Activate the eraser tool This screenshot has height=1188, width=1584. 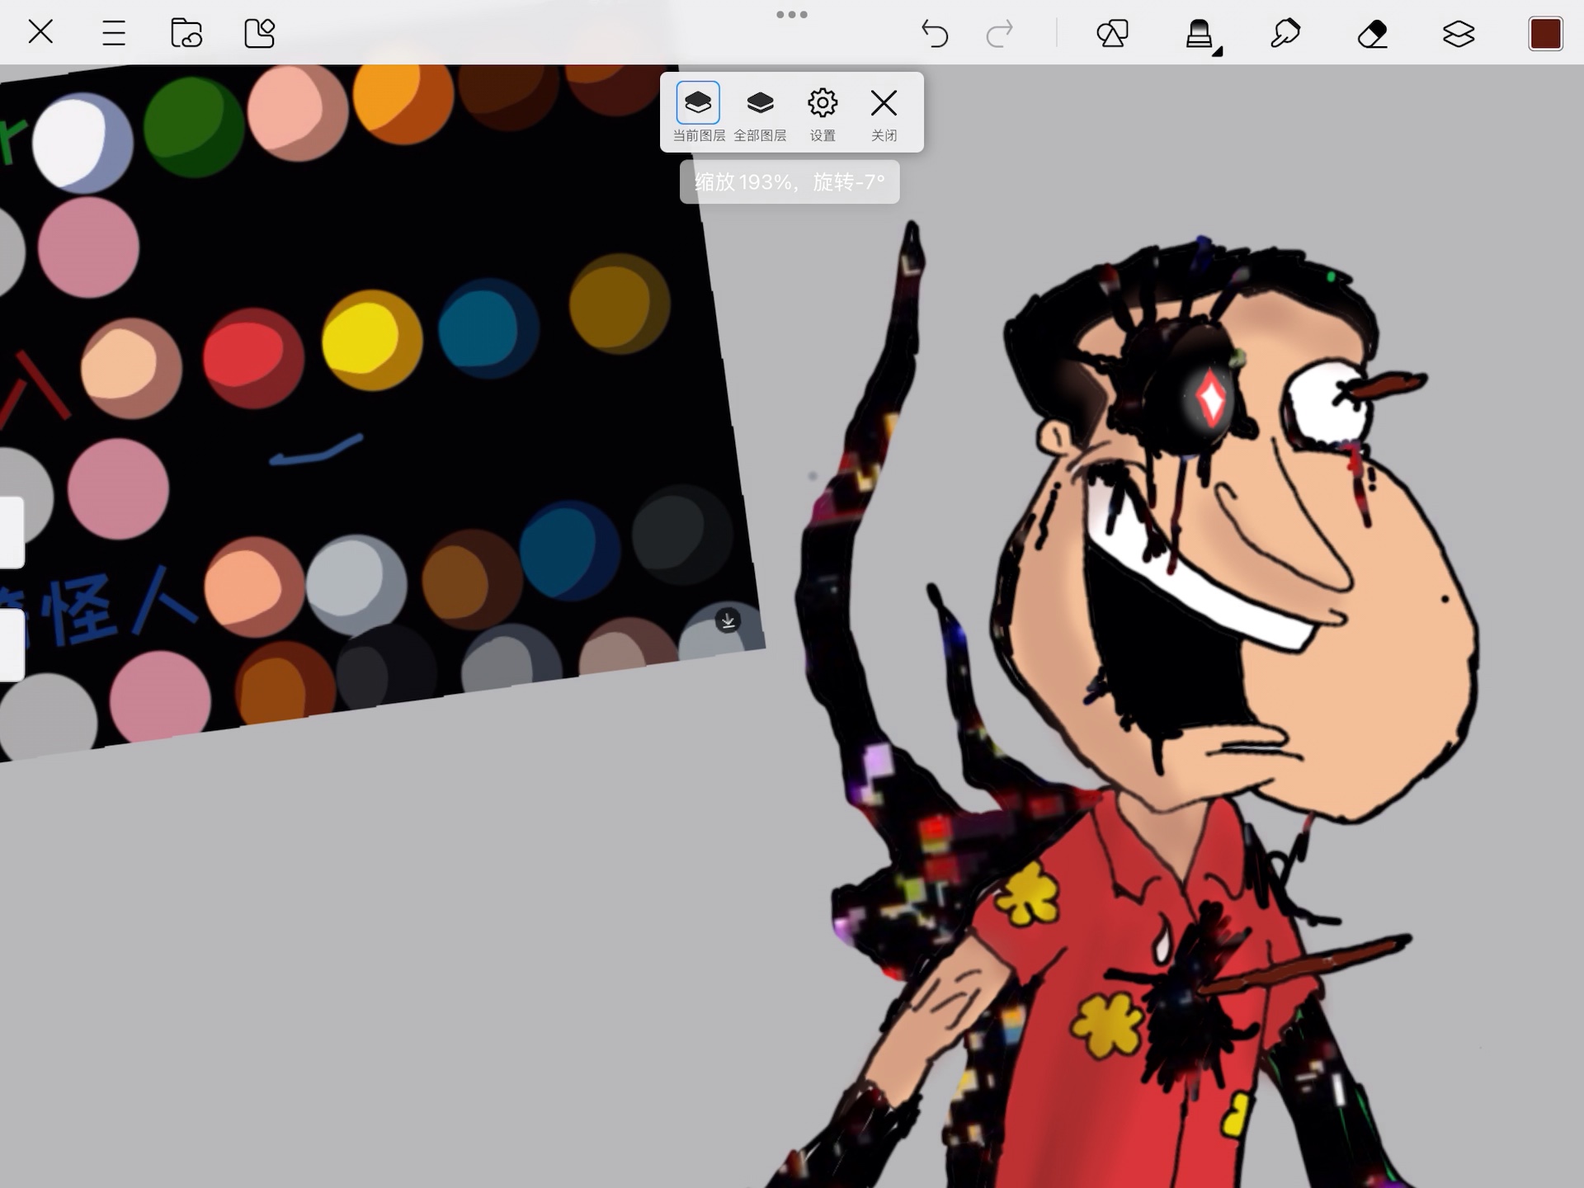click(x=1372, y=34)
